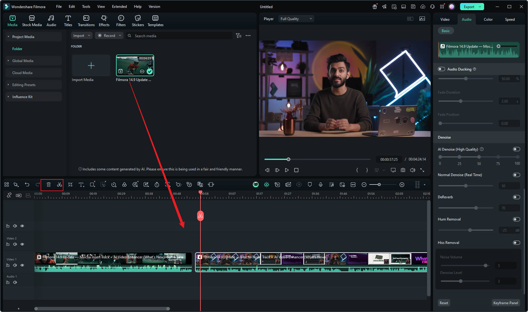Open the more options ellipsis in media panel
528x312 pixels.
click(x=248, y=36)
